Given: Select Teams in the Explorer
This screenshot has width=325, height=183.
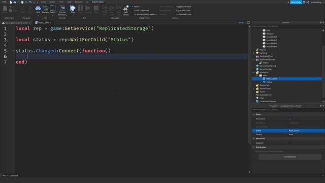Looking at the screenshot, I should pos(262,91).
